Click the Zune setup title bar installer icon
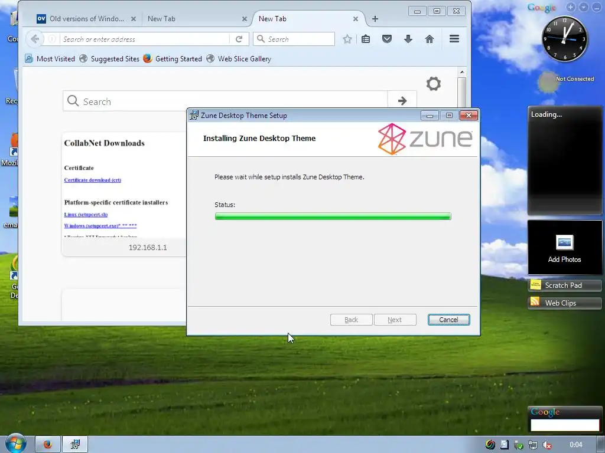The image size is (605, 453). click(194, 115)
